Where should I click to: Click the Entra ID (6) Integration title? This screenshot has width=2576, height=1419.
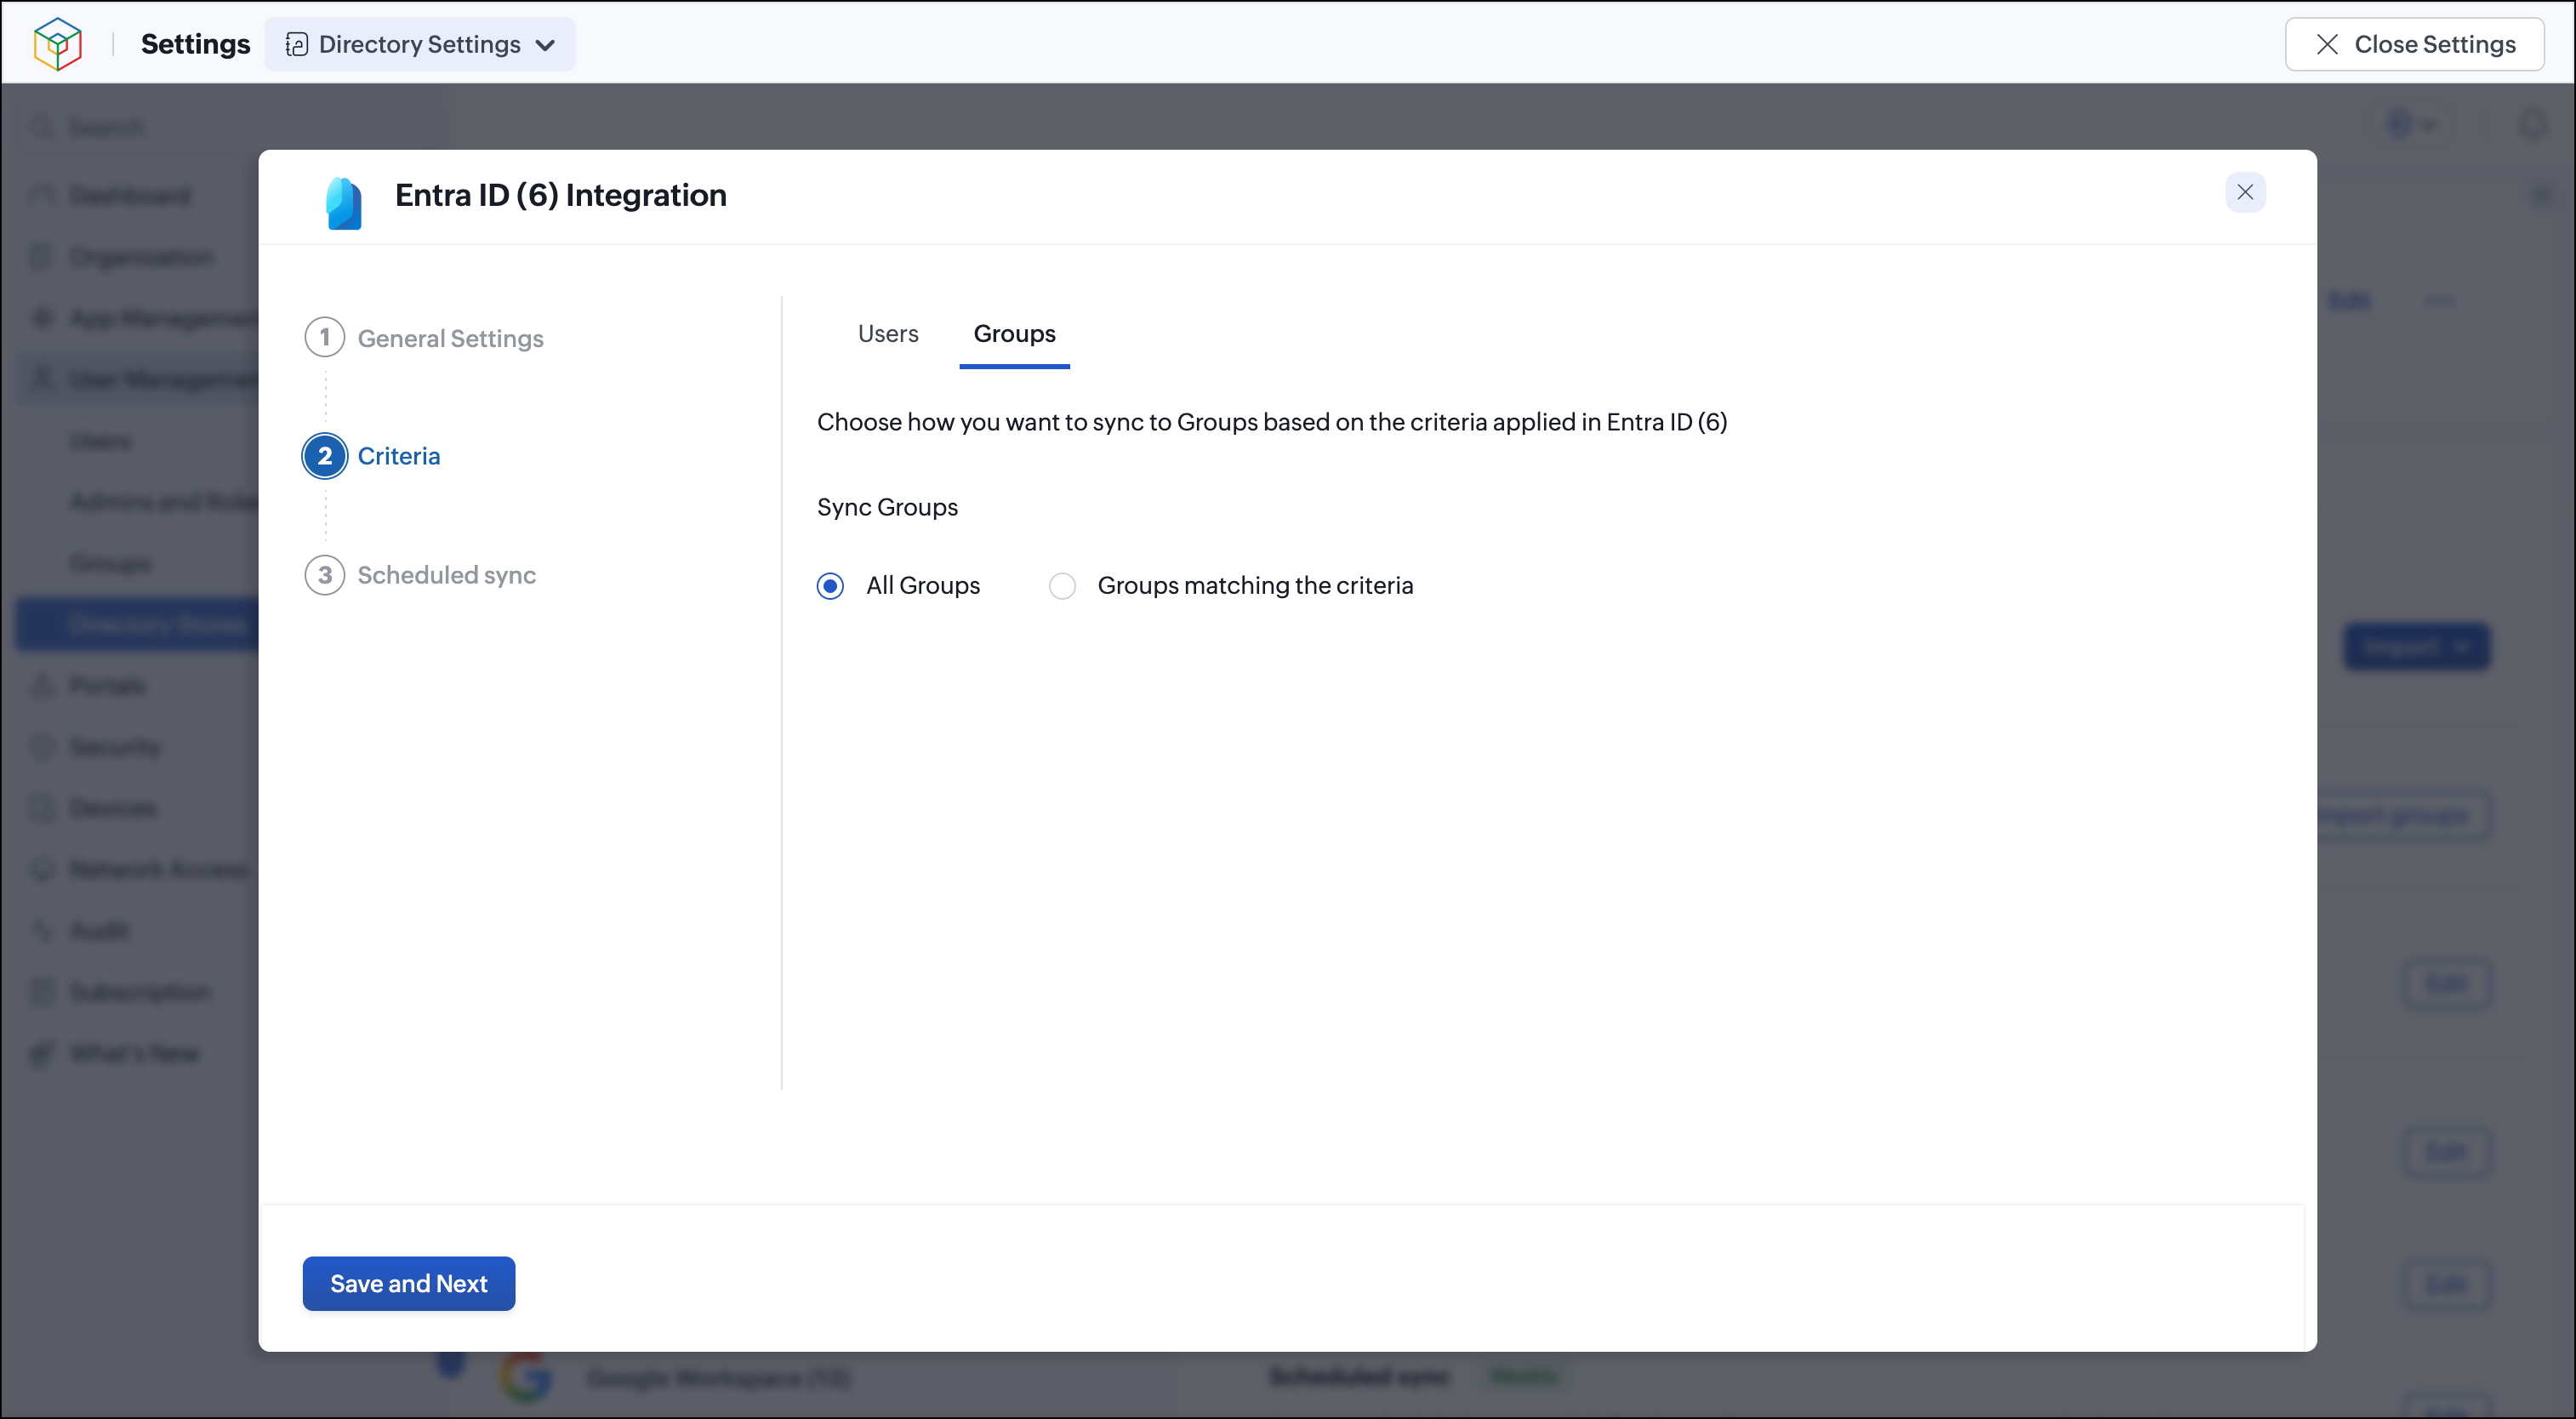click(561, 195)
